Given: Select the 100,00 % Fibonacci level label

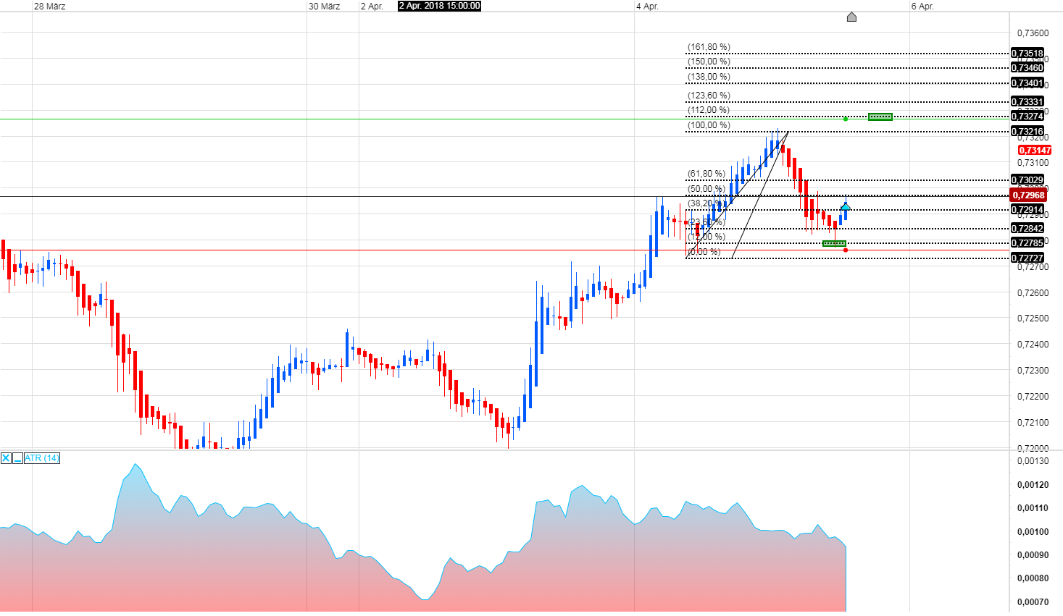Looking at the screenshot, I should pos(709,125).
